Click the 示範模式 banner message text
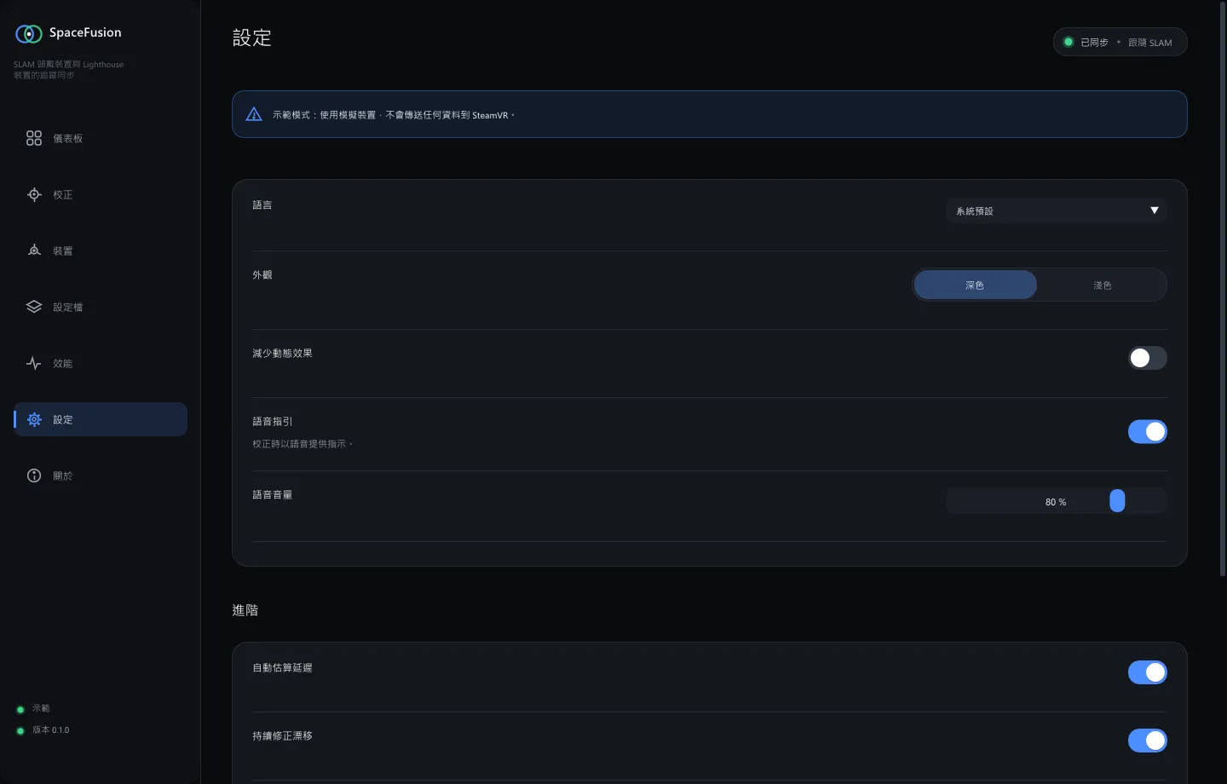 tap(394, 115)
